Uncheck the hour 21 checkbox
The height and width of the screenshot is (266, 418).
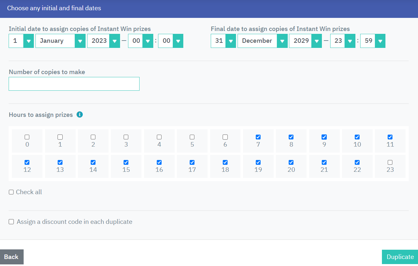tap(324, 162)
